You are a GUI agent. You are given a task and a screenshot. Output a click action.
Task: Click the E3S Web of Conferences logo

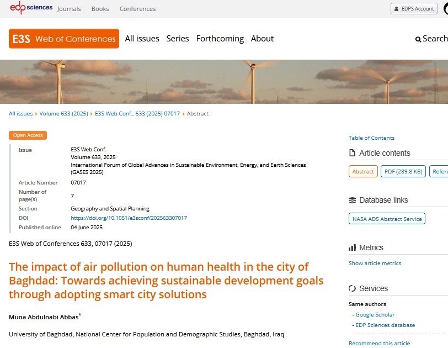click(x=64, y=39)
